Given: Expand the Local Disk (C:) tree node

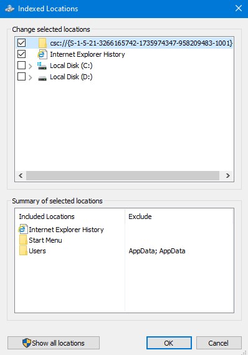Looking at the screenshot, I should tap(31, 66).
